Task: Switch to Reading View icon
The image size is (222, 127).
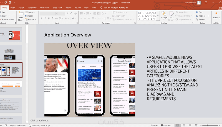Action: [x=190, y=125]
